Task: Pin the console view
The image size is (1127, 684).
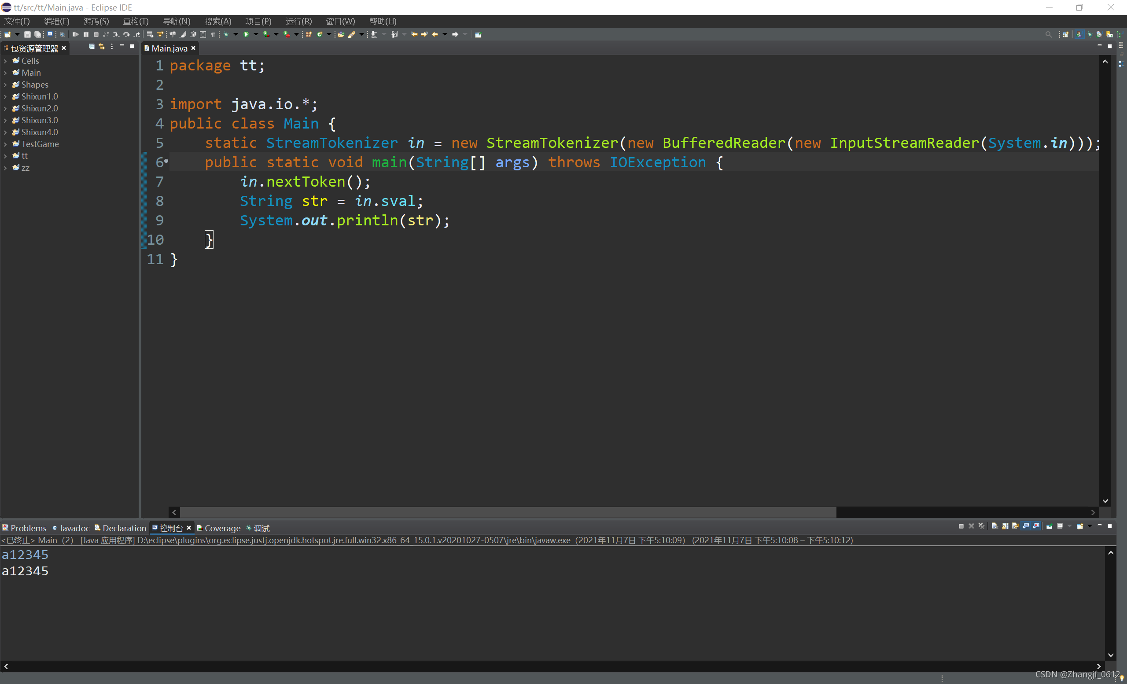Action: click(x=1050, y=526)
